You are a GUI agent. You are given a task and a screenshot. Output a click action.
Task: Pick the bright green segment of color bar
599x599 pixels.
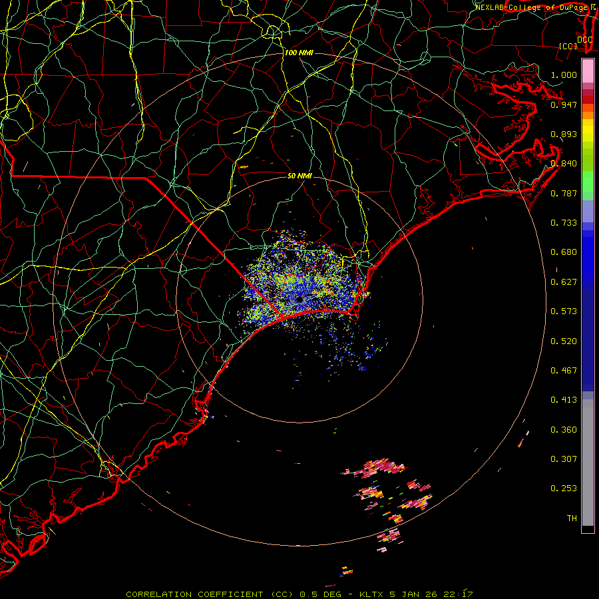click(588, 181)
